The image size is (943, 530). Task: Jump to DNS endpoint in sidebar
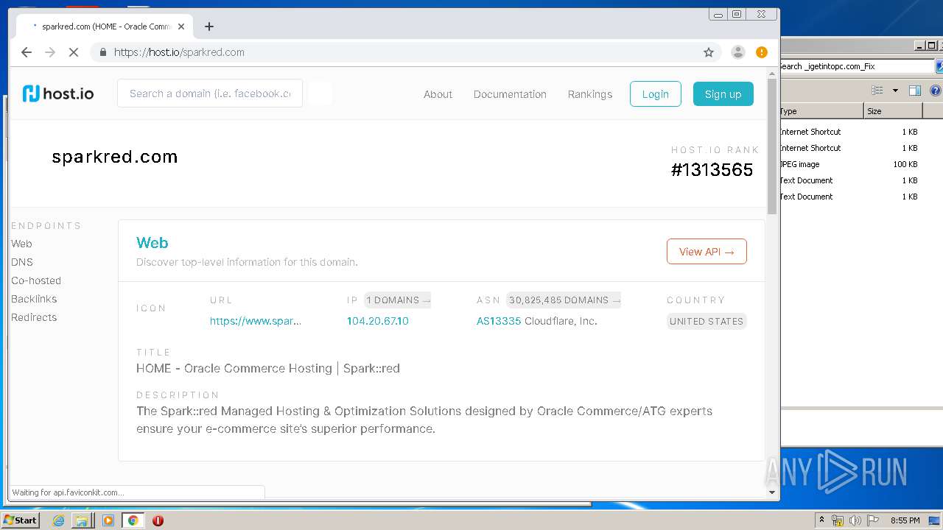(x=22, y=262)
